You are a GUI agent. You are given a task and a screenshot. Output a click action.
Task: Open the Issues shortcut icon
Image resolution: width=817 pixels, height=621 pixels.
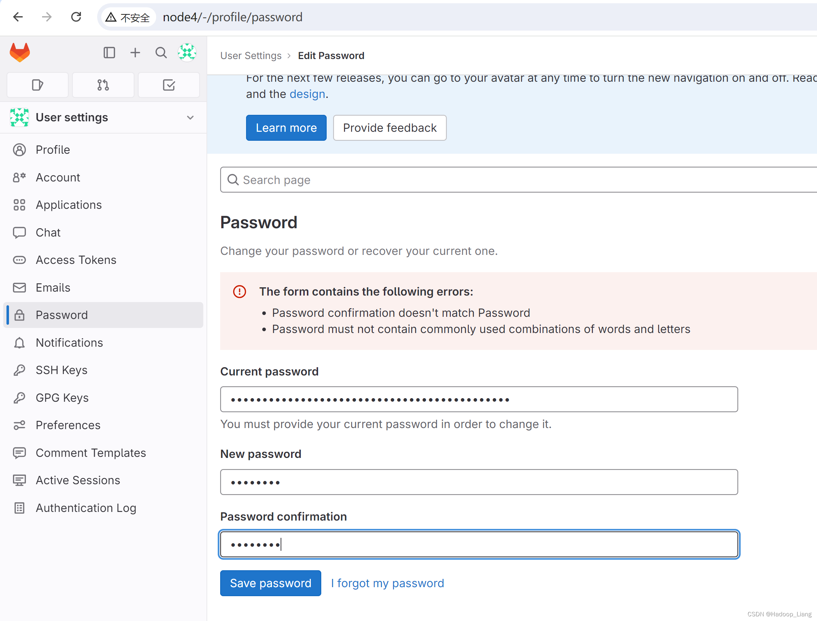click(x=38, y=85)
